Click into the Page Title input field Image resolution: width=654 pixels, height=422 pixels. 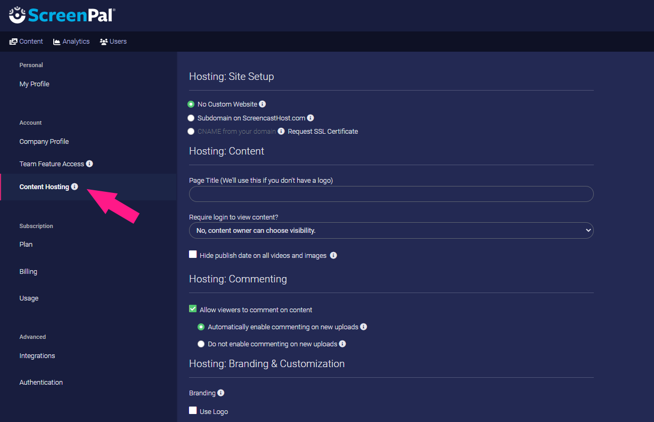pos(391,194)
